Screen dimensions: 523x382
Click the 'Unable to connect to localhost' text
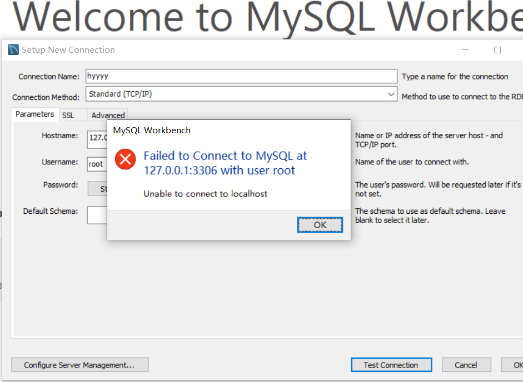206,194
